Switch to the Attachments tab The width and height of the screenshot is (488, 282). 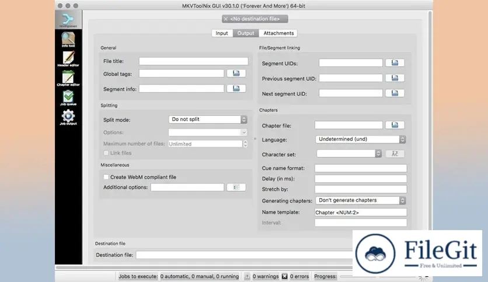tap(278, 33)
